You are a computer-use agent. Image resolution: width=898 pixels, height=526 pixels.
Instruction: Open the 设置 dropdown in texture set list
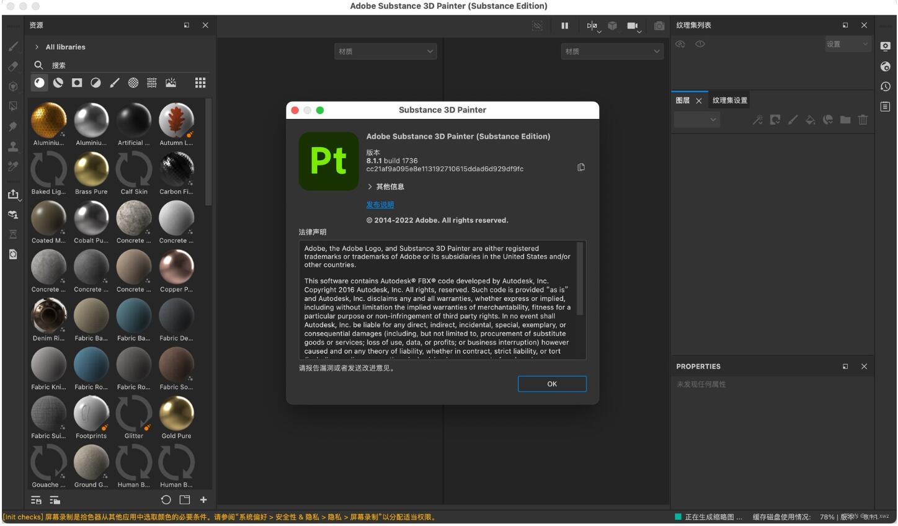coord(848,44)
